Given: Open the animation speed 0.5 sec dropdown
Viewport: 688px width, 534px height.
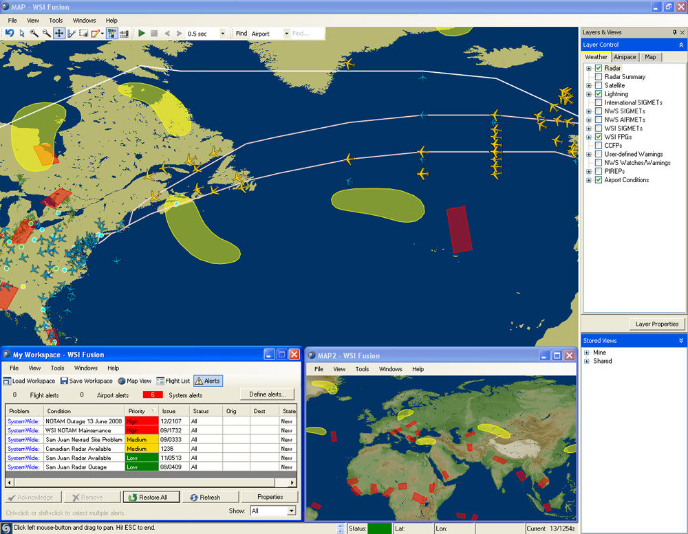Looking at the screenshot, I should [x=222, y=33].
